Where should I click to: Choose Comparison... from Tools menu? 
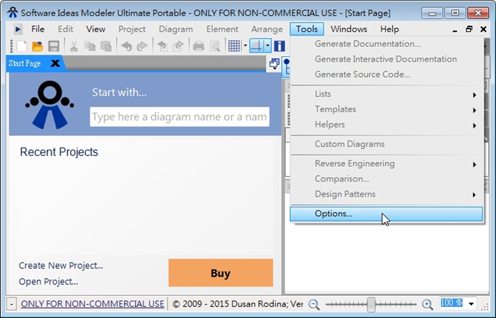386,179
